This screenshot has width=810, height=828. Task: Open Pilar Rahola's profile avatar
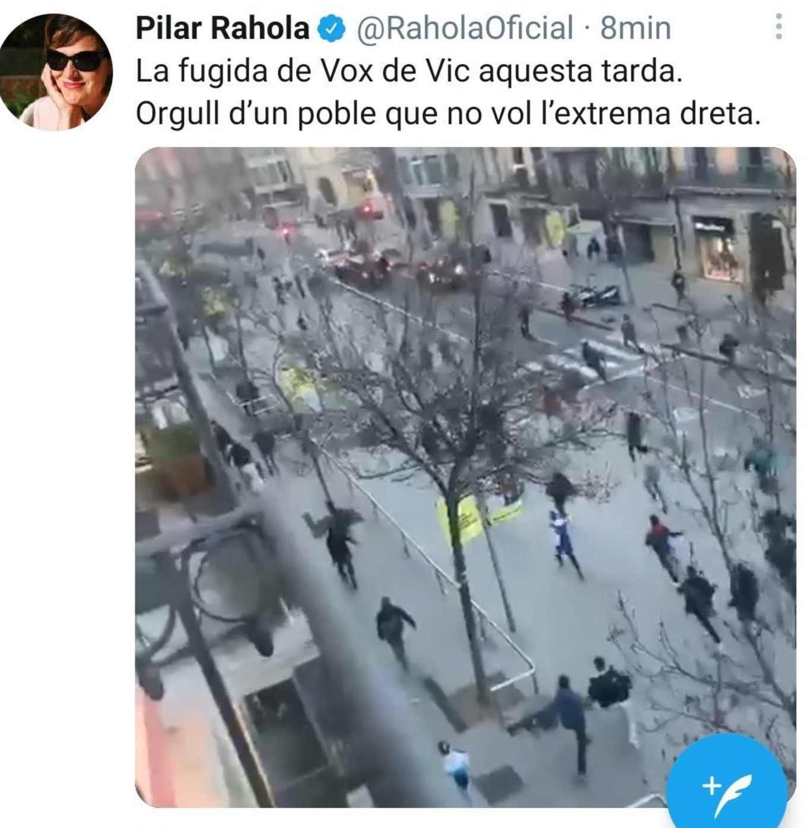[56, 72]
